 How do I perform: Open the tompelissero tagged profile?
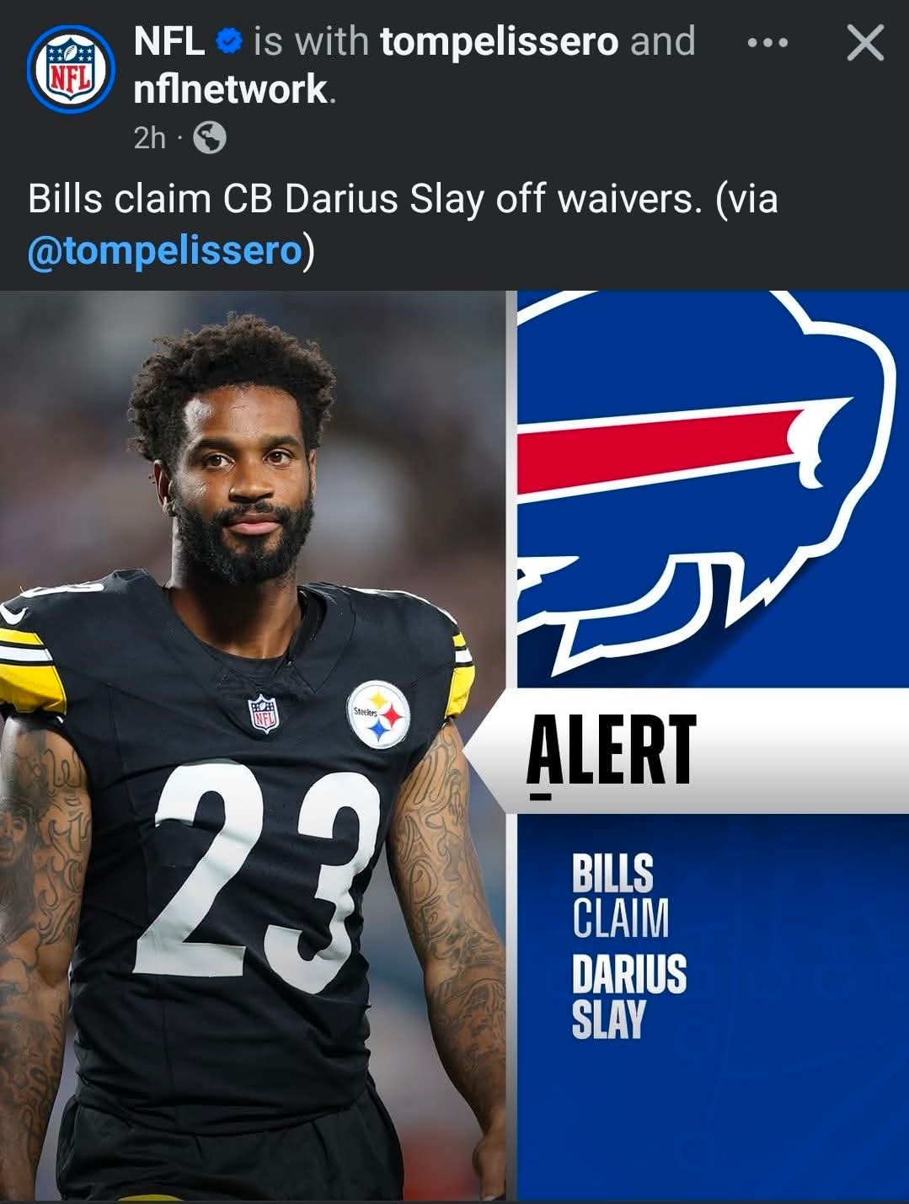coord(500,41)
